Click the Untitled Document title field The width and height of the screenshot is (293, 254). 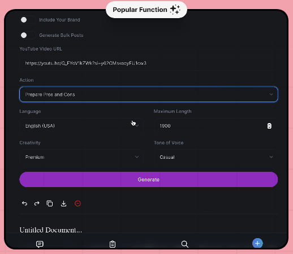[51, 230]
